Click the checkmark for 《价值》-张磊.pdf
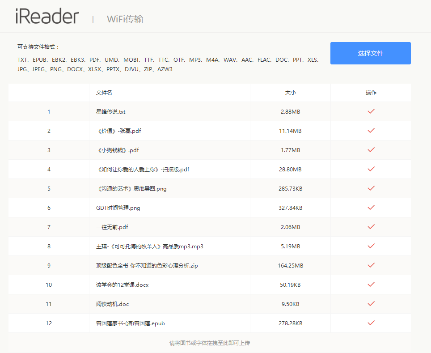 click(371, 130)
